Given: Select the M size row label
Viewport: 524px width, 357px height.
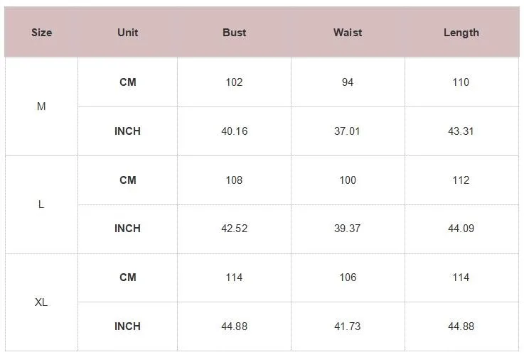Looking at the screenshot, I should pos(41,106).
